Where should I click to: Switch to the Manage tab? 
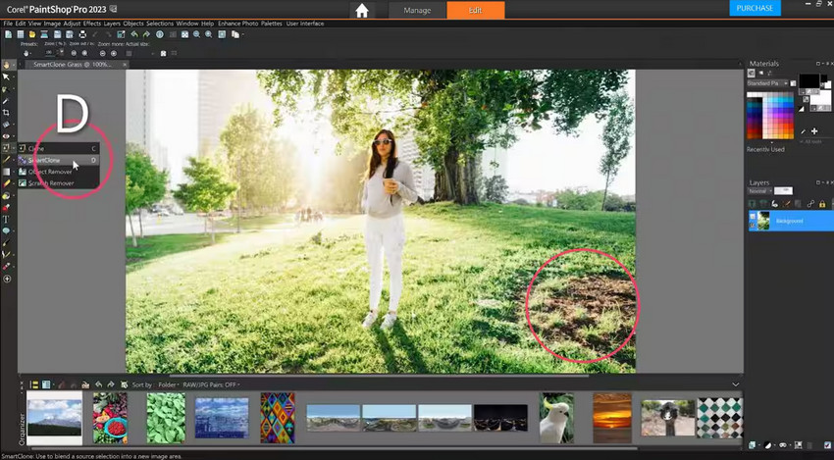(417, 10)
